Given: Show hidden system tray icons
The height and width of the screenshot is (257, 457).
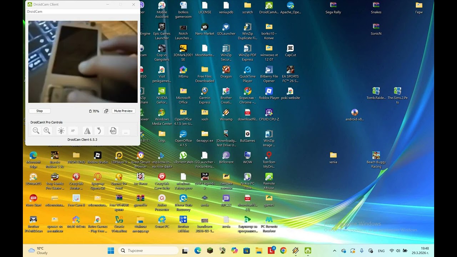Looking at the screenshot, I should (x=335, y=251).
